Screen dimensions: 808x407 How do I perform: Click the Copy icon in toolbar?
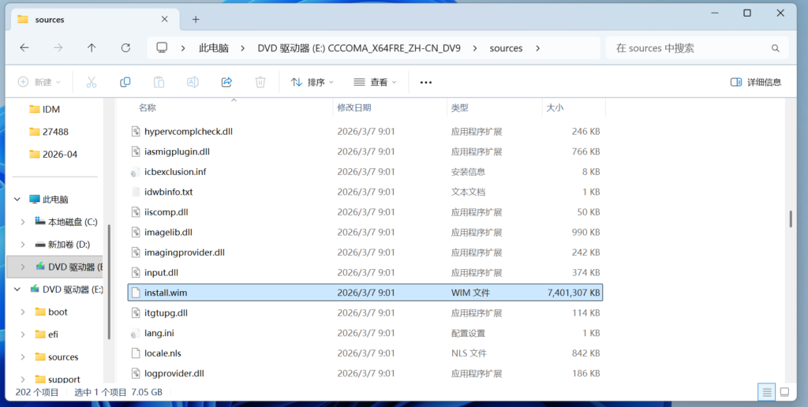[125, 82]
